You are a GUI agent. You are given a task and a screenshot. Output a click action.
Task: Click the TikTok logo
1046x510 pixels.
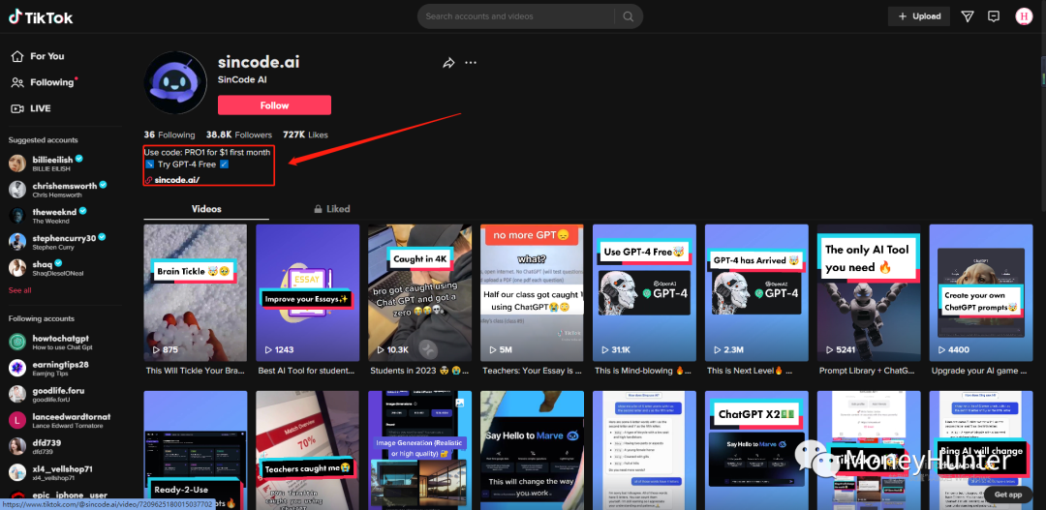click(x=41, y=17)
